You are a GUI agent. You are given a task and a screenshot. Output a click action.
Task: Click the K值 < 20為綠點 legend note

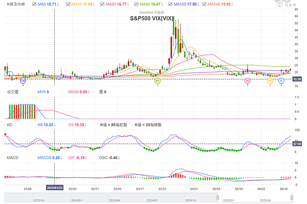pyautogui.click(x=148, y=125)
